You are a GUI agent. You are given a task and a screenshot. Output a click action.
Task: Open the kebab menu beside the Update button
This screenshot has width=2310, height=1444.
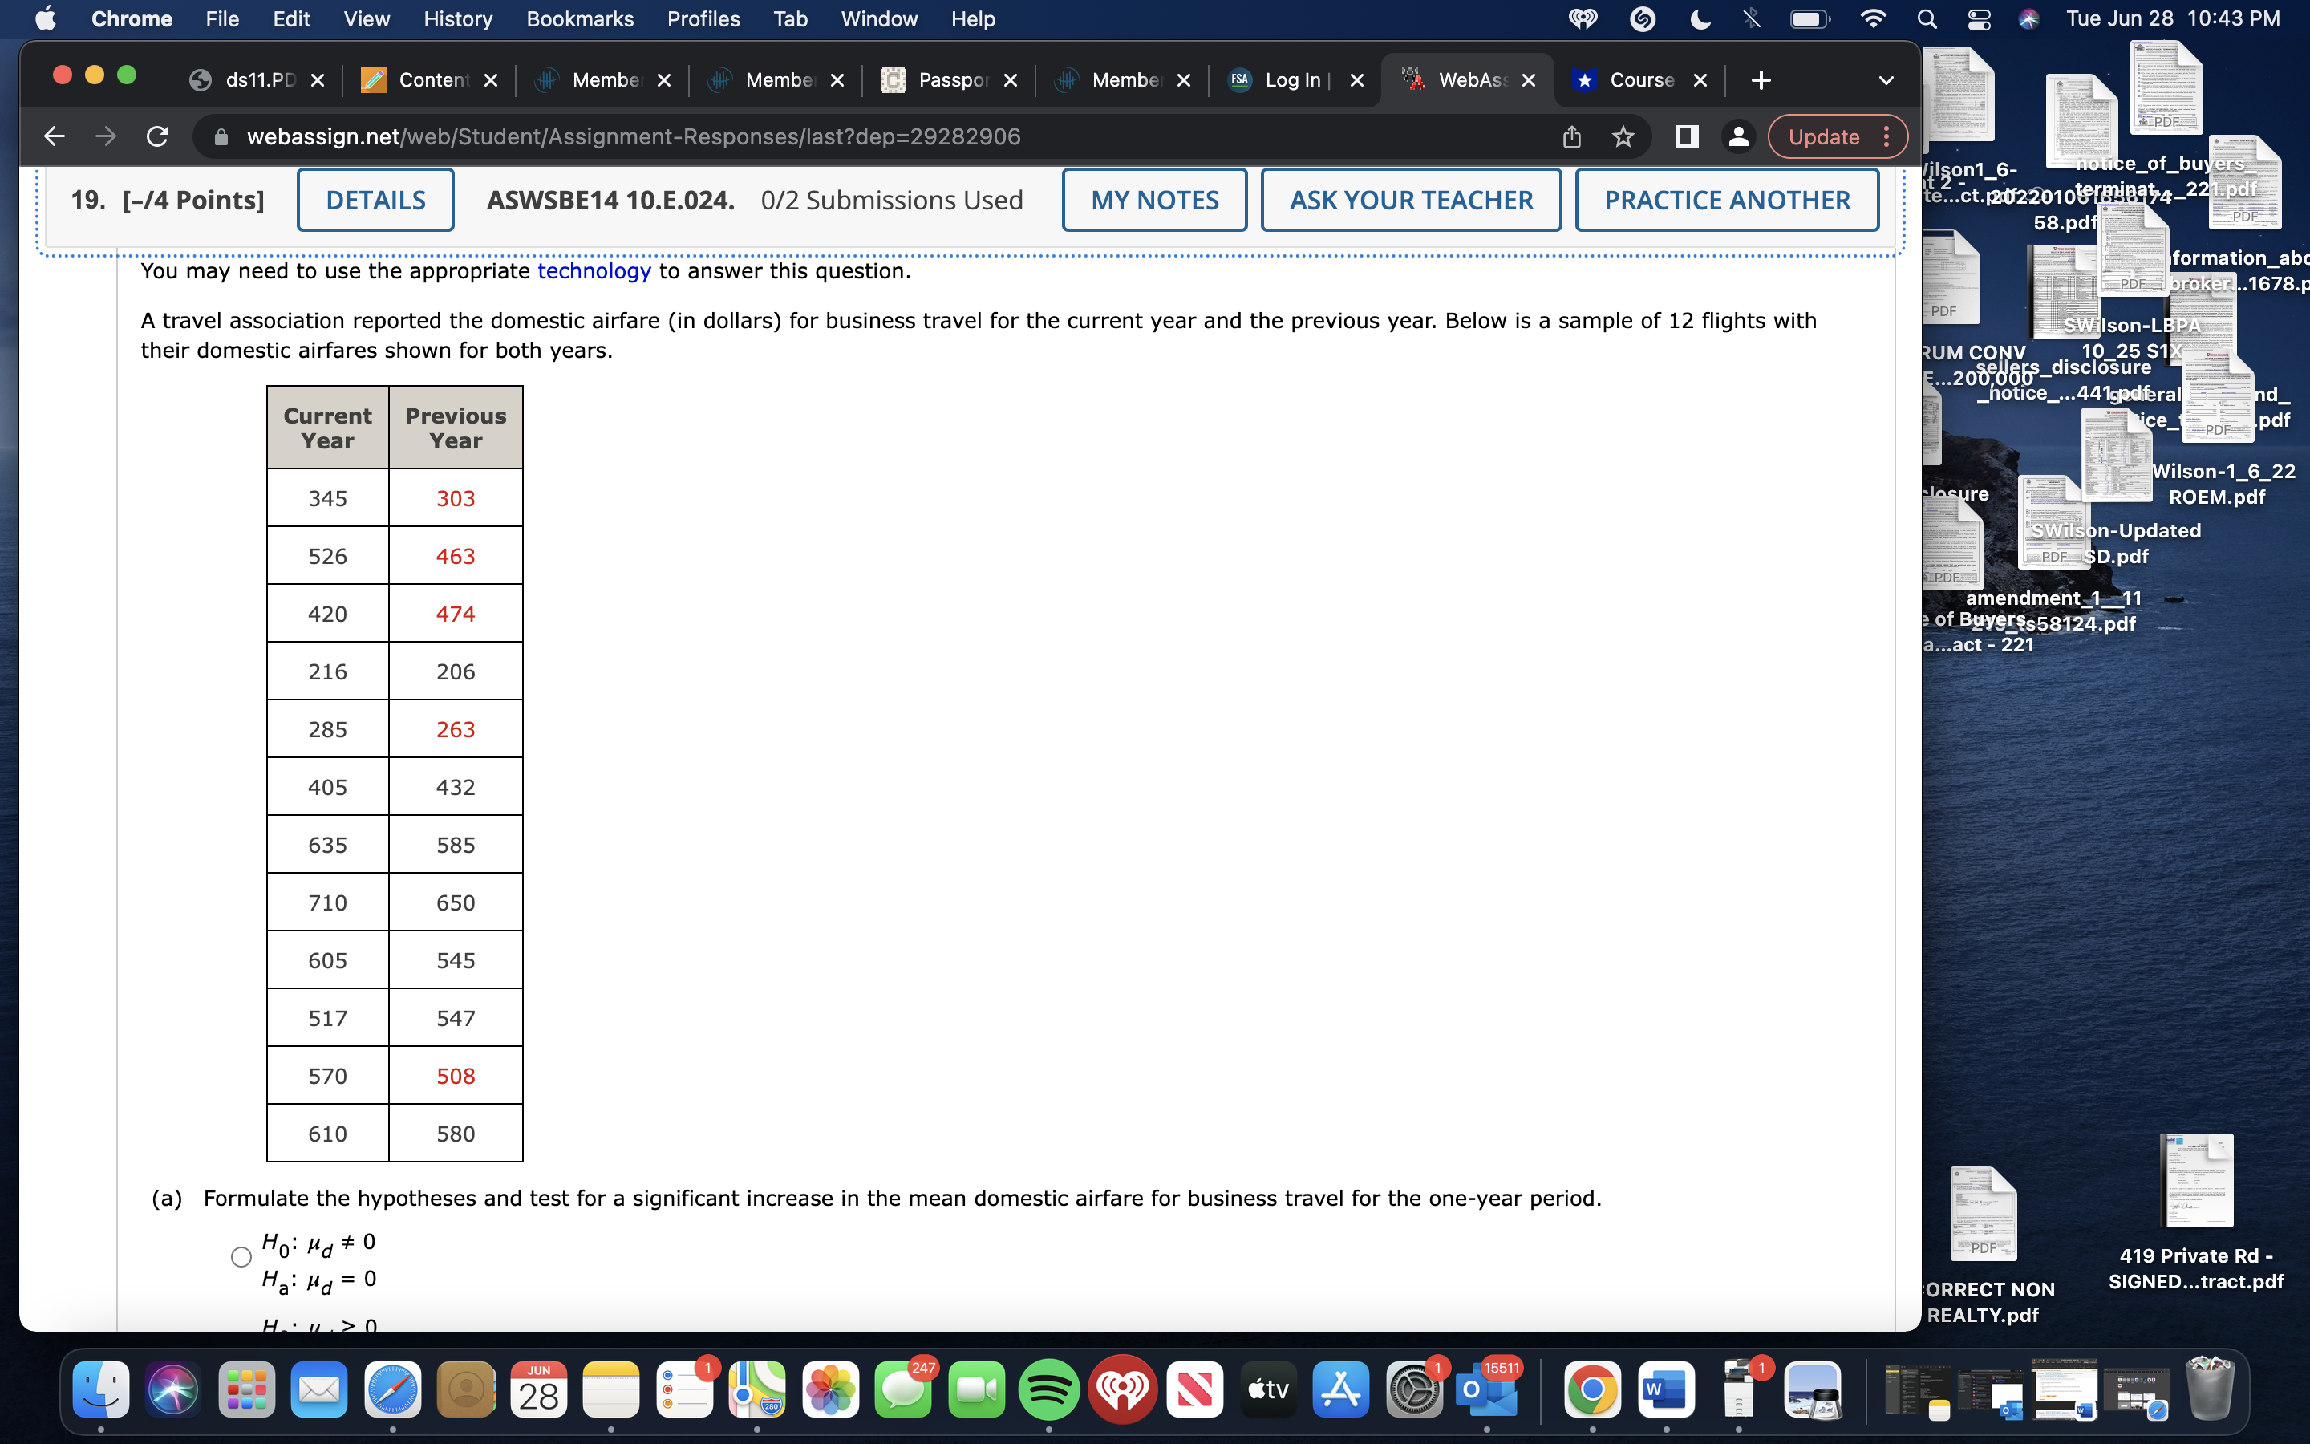coord(1886,136)
